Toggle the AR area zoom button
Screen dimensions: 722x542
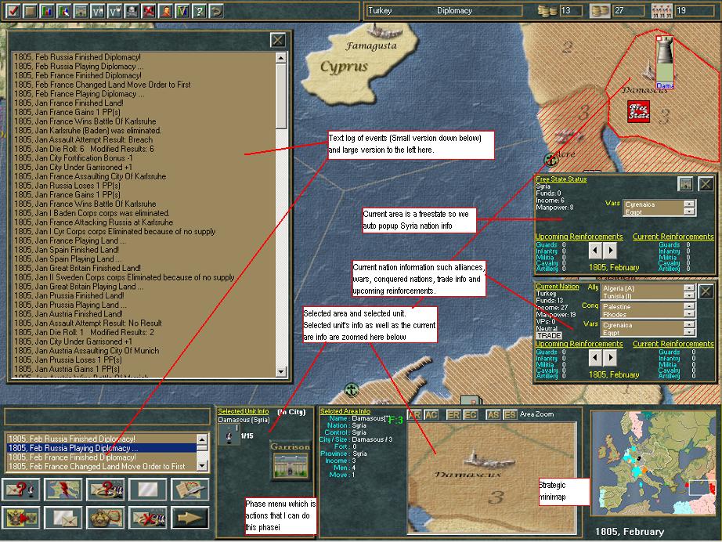tap(414, 415)
